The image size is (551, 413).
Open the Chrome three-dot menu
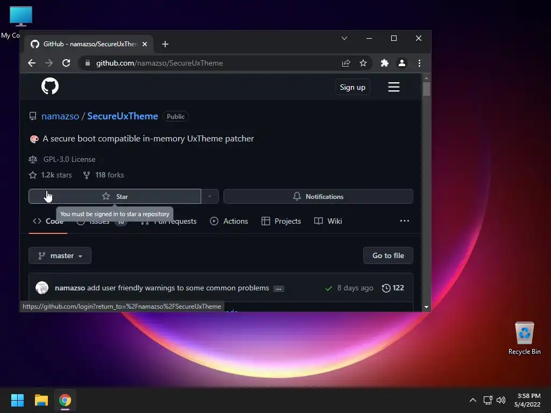click(x=419, y=63)
